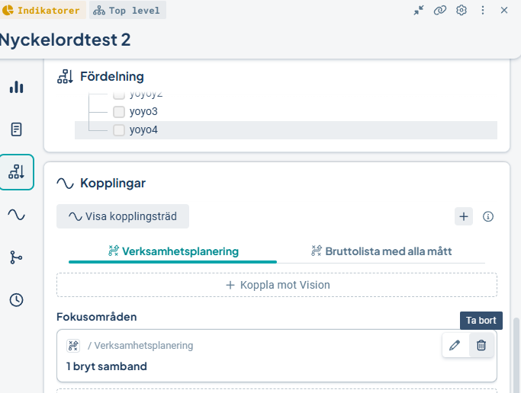This screenshot has height=393, width=521.
Task: Copy link with the chain icon
Action: tap(440, 10)
